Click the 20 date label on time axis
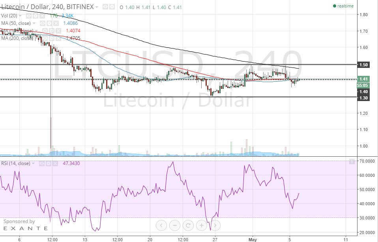Viewport: 378px width, 242px height. pos(150,240)
